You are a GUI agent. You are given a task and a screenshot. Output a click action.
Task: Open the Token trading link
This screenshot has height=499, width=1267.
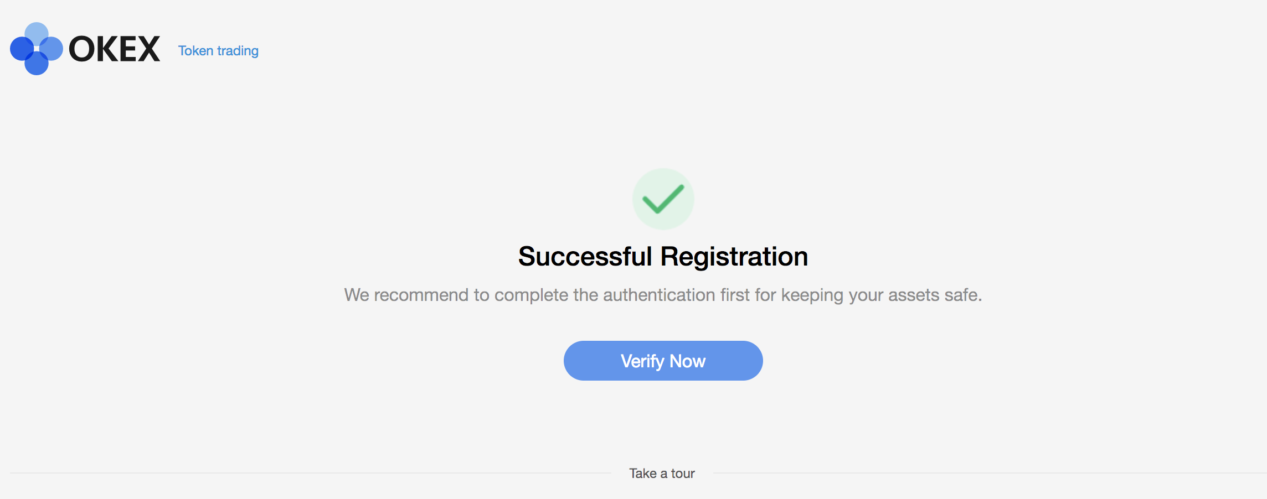pos(218,50)
